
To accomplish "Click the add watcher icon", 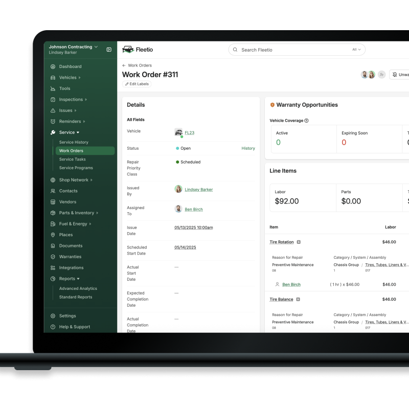I will (x=381, y=75).
